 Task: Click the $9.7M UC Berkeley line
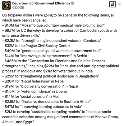(x=60, y=33)
